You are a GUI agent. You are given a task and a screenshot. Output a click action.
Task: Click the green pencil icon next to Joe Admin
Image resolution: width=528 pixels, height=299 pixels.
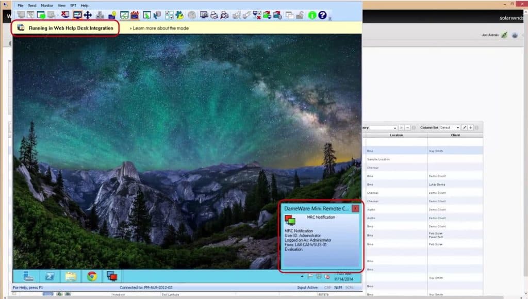pyautogui.click(x=504, y=35)
